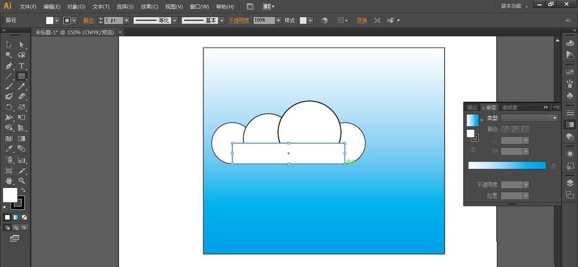The height and width of the screenshot is (267, 578).
Task: Select the Artboard tool
Action: pos(9,171)
